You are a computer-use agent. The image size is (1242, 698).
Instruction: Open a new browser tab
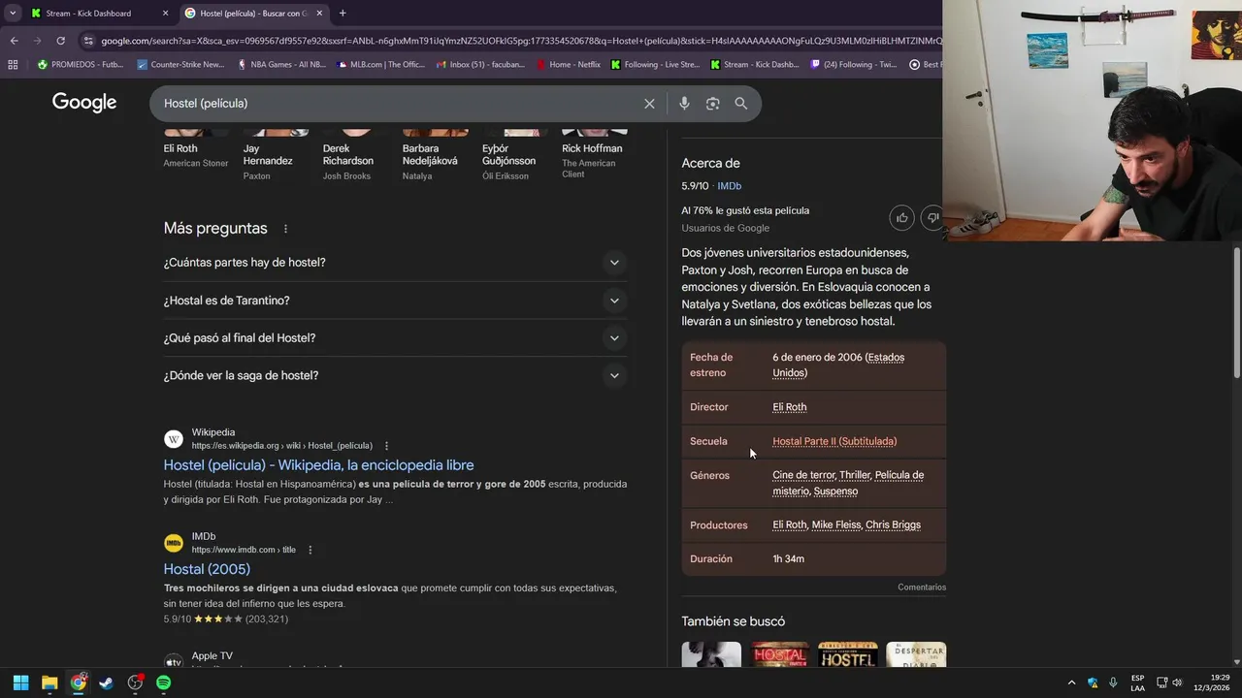(x=343, y=13)
